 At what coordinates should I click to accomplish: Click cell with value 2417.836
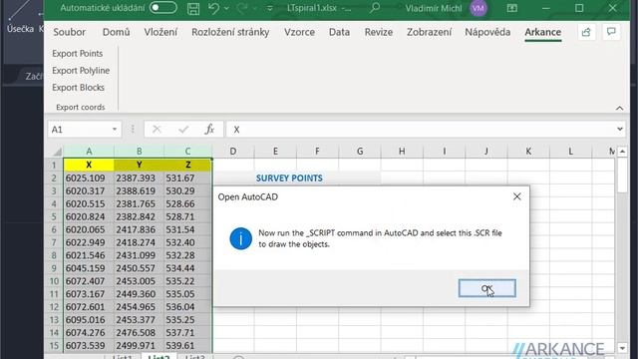tap(140, 229)
